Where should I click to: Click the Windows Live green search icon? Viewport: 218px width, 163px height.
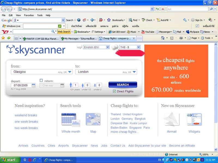59,26
